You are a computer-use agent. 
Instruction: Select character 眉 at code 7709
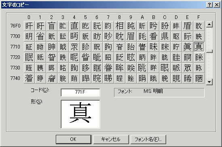[x=131, y=36]
